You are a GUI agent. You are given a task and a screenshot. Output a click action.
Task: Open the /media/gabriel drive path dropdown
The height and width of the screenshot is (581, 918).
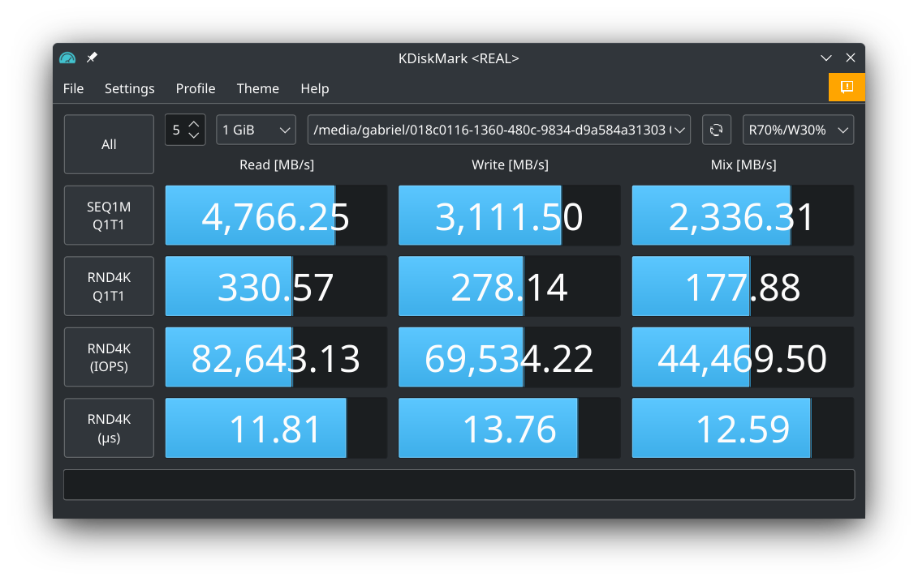coord(498,130)
